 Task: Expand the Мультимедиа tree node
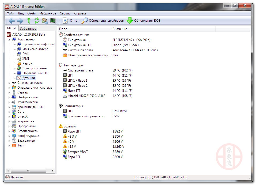[9, 102]
